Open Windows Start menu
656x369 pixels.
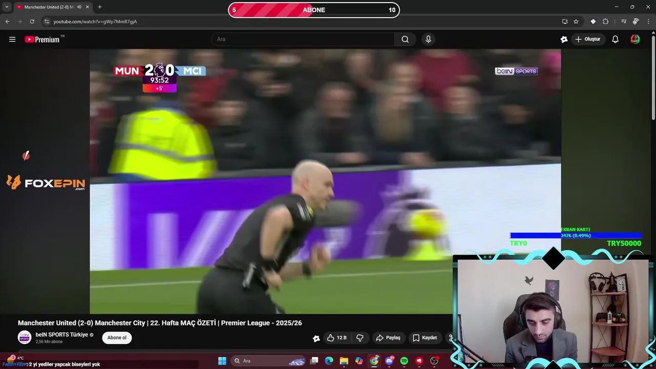222,361
